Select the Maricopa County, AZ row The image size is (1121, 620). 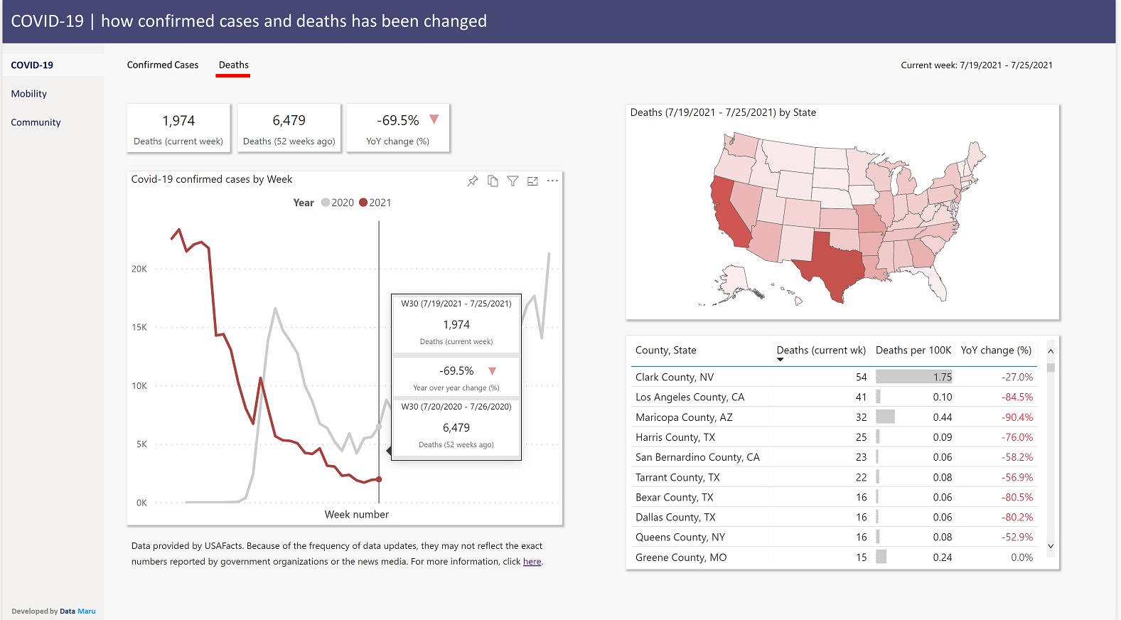click(x=834, y=417)
